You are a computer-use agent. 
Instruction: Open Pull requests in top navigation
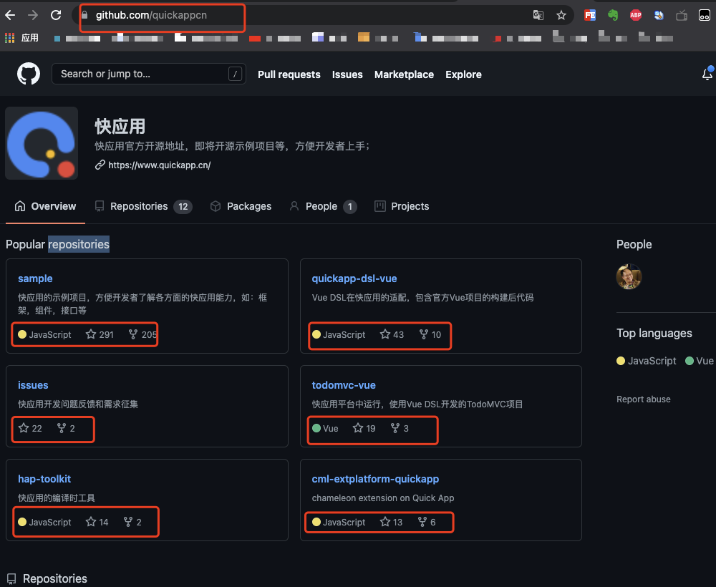pyautogui.click(x=289, y=74)
